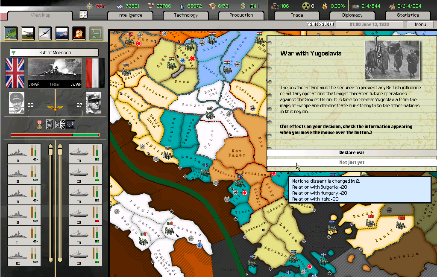Select the tank land units icon
437x277 pixels.
[x=28, y=33]
